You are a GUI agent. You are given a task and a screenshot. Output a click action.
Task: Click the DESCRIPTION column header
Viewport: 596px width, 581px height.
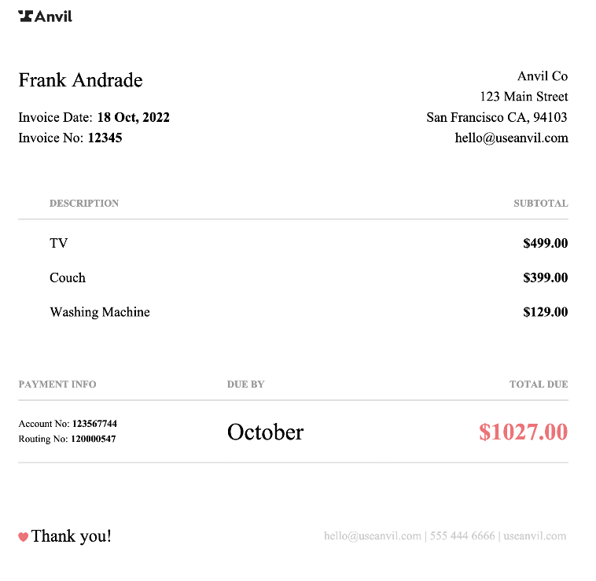pos(84,203)
